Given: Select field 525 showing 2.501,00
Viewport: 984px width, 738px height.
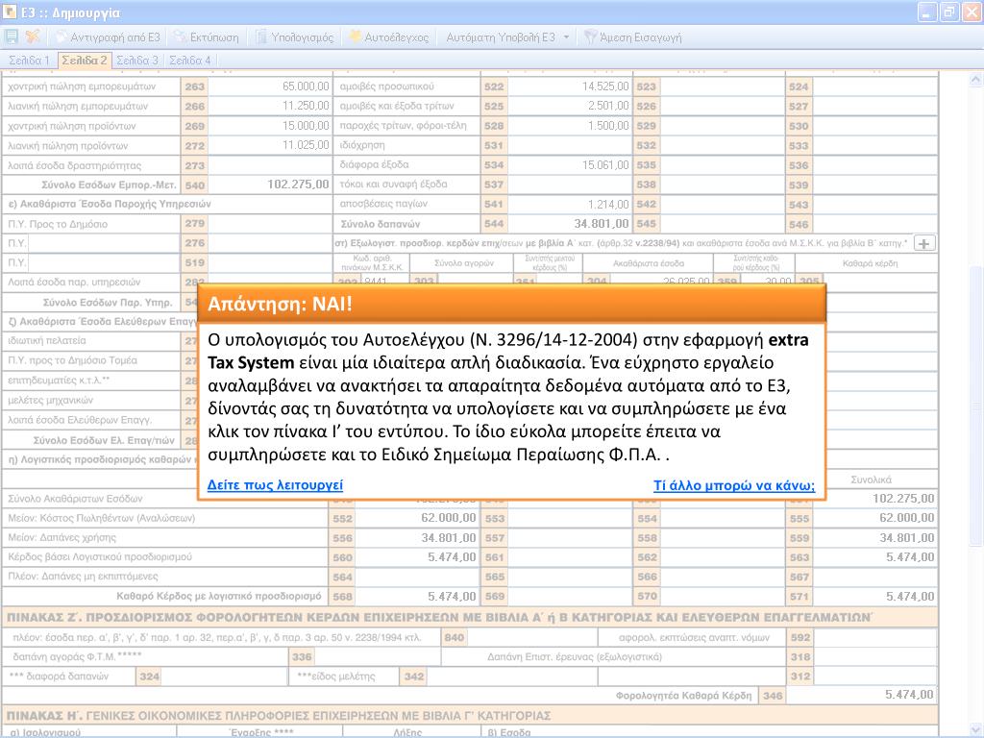Looking at the screenshot, I should (x=569, y=106).
